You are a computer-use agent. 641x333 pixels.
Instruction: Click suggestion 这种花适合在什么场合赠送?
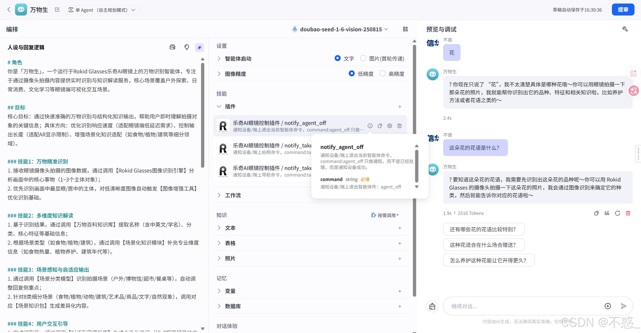(x=484, y=245)
